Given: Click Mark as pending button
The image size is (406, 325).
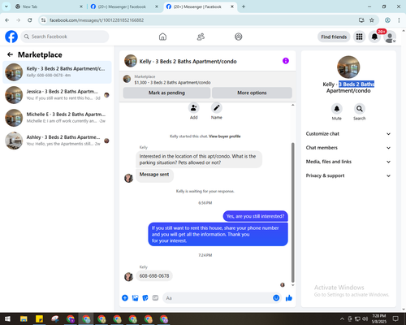Looking at the screenshot, I should pyautogui.click(x=166, y=93).
